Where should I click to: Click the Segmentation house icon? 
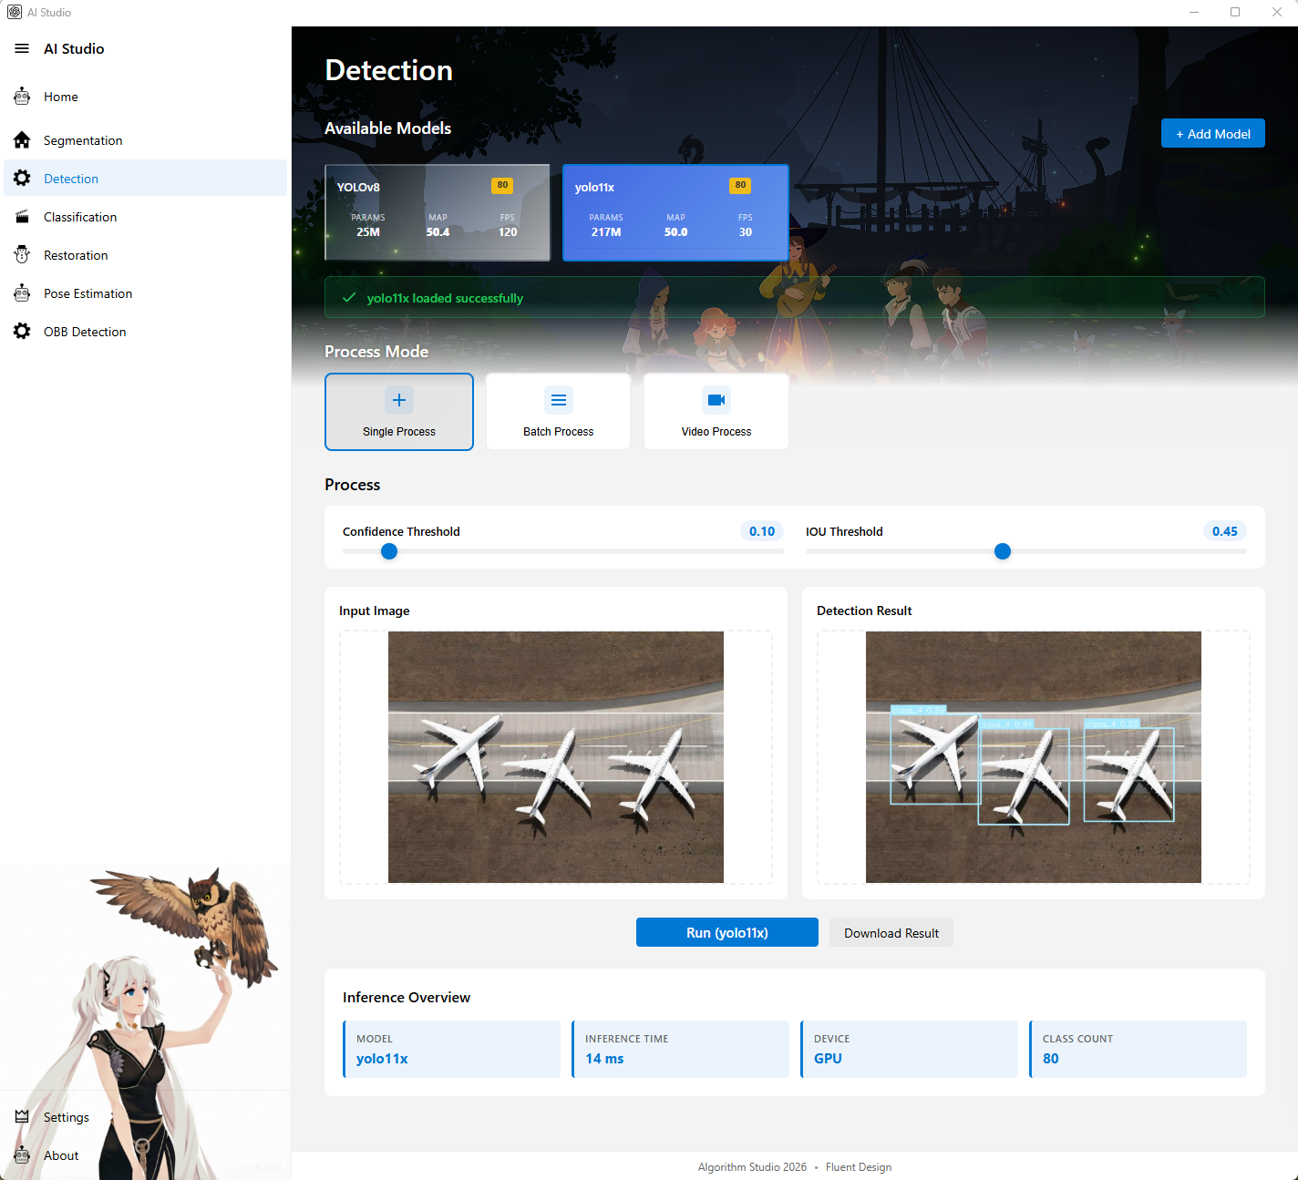click(x=22, y=140)
